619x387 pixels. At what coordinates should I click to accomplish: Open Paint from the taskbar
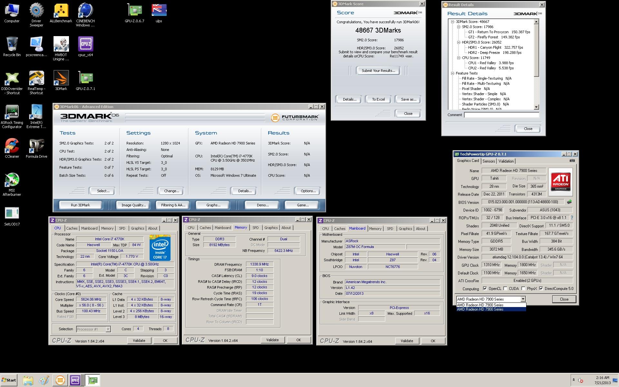(x=44, y=380)
